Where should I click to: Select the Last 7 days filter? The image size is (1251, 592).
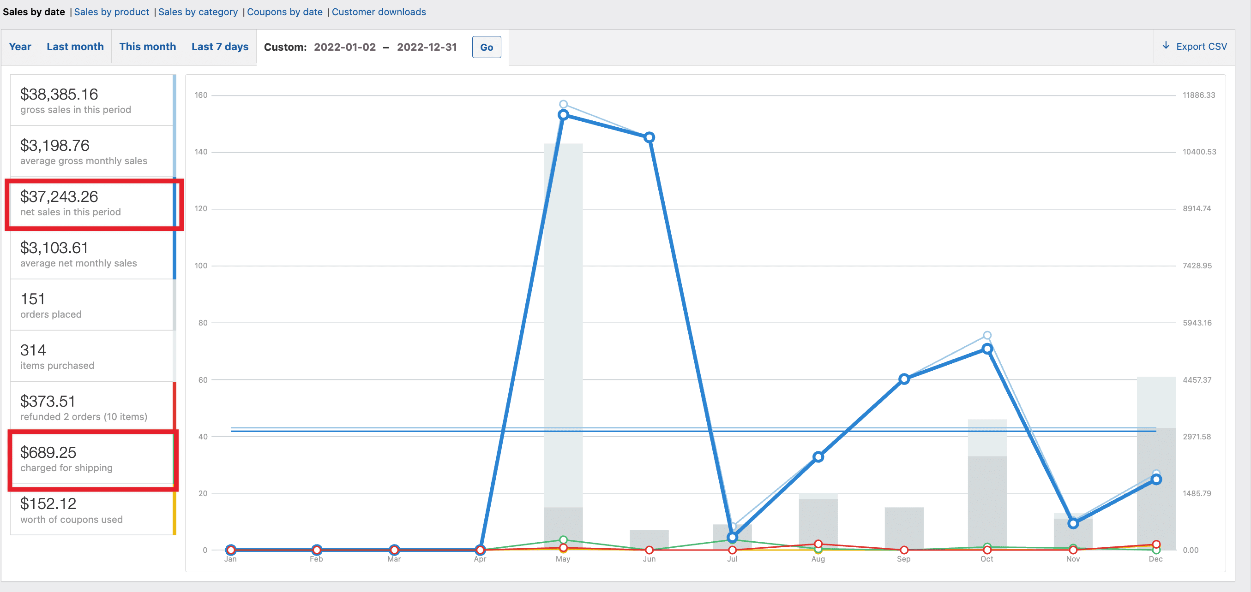[x=220, y=46]
